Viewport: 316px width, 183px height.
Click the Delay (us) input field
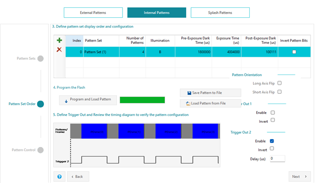(277, 159)
